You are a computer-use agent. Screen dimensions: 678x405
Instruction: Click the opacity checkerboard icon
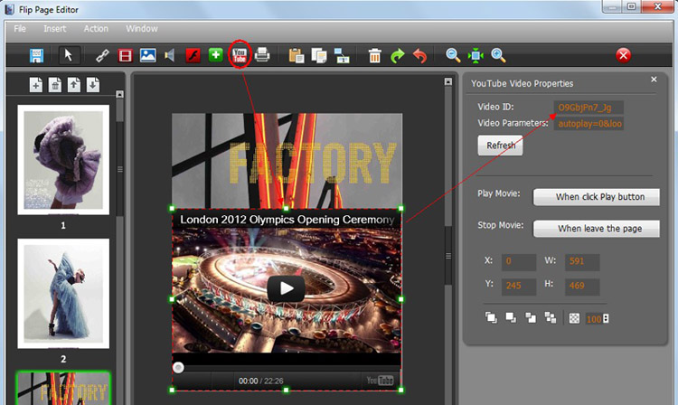point(574,318)
